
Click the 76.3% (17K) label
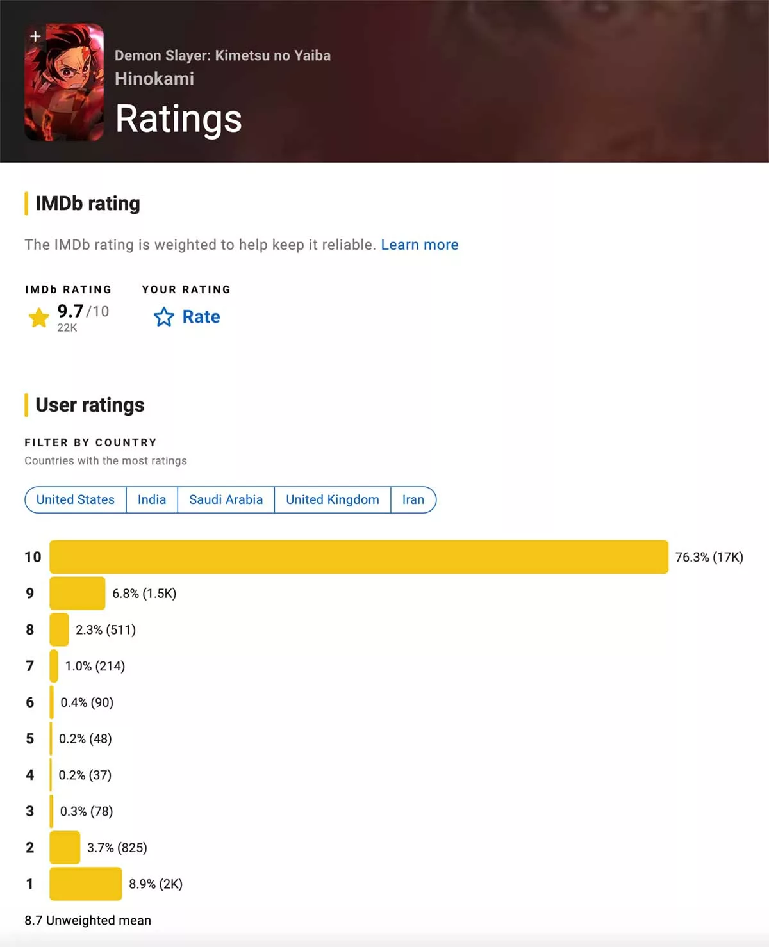click(709, 557)
